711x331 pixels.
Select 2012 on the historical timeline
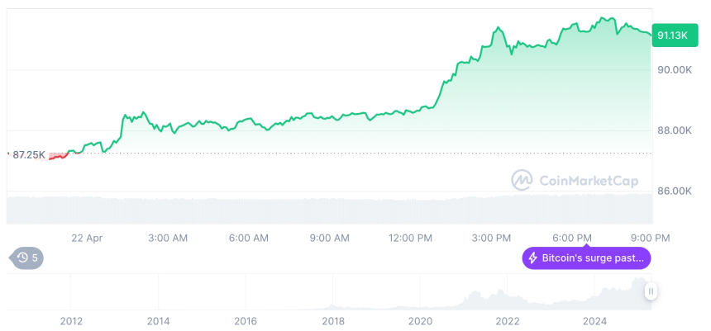71,321
